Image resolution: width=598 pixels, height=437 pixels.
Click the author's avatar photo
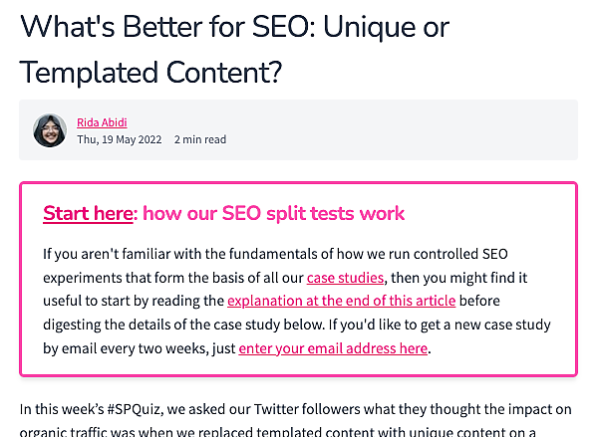50,130
